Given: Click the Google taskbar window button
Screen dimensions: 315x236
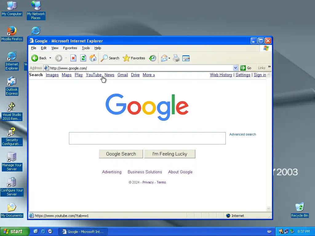Looking at the screenshot, I should point(83,232).
